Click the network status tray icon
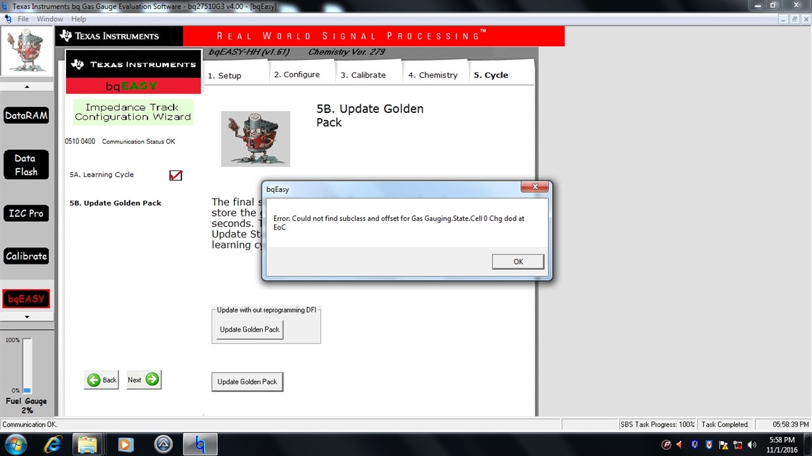812x456 pixels. (x=737, y=445)
